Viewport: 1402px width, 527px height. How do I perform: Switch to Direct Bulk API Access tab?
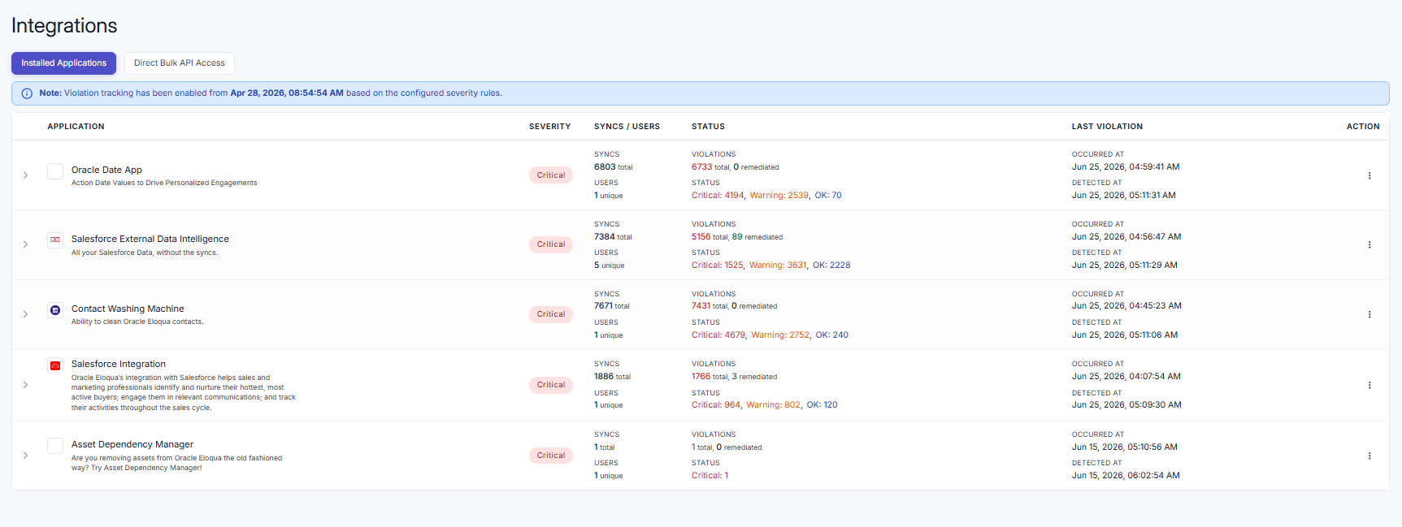coord(180,63)
